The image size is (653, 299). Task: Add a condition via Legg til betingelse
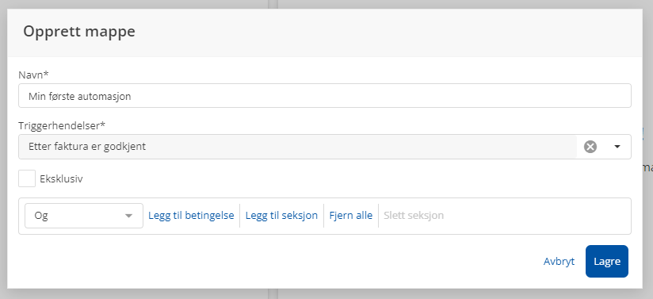click(x=191, y=216)
